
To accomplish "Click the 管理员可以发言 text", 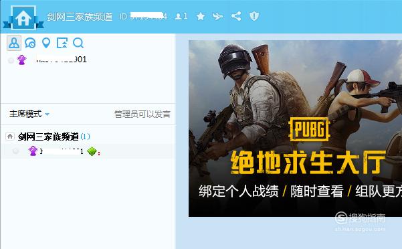I will tap(142, 114).
